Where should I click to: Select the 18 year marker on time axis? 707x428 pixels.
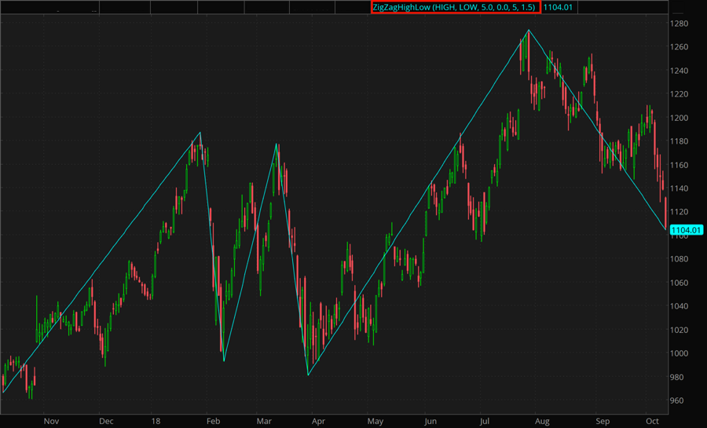point(157,421)
